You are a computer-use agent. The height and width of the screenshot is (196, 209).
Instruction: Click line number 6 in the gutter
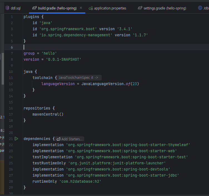(x=12, y=47)
